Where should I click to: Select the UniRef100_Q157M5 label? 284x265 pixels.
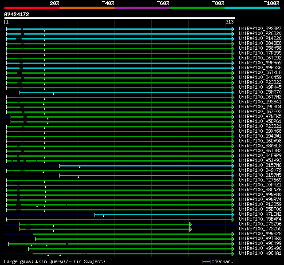tap(260, 175)
